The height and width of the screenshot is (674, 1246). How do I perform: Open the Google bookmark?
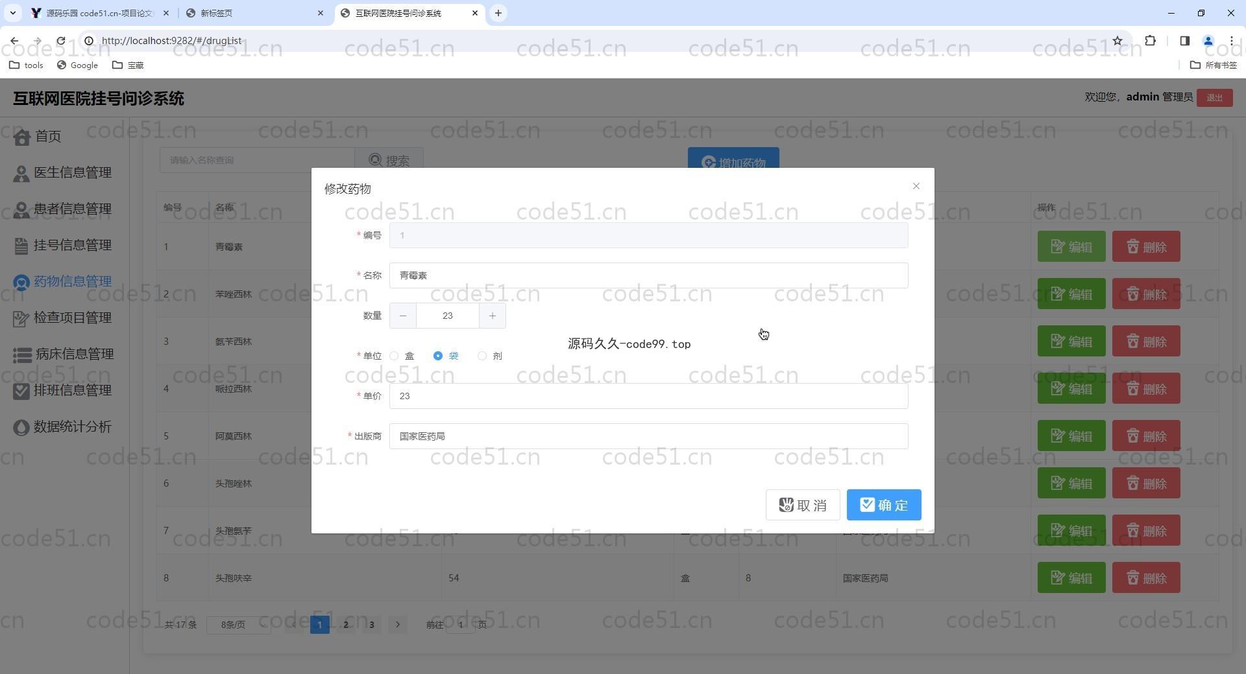pos(77,65)
